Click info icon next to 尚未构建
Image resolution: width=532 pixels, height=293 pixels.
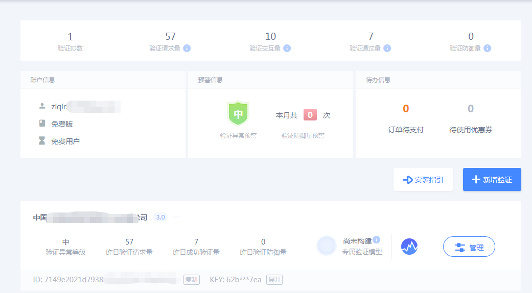pyautogui.click(x=377, y=240)
